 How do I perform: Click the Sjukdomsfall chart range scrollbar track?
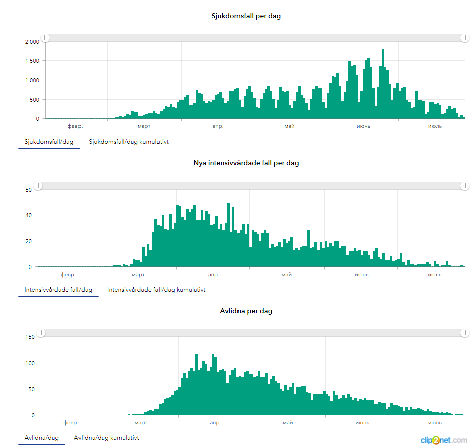pyautogui.click(x=252, y=38)
